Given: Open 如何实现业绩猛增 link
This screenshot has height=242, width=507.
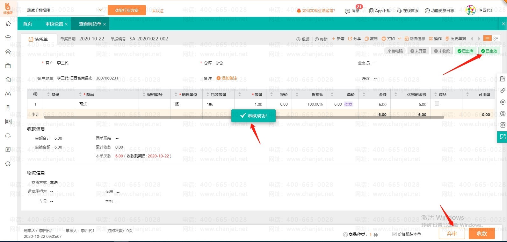Looking at the screenshot, I should (x=316, y=10).
